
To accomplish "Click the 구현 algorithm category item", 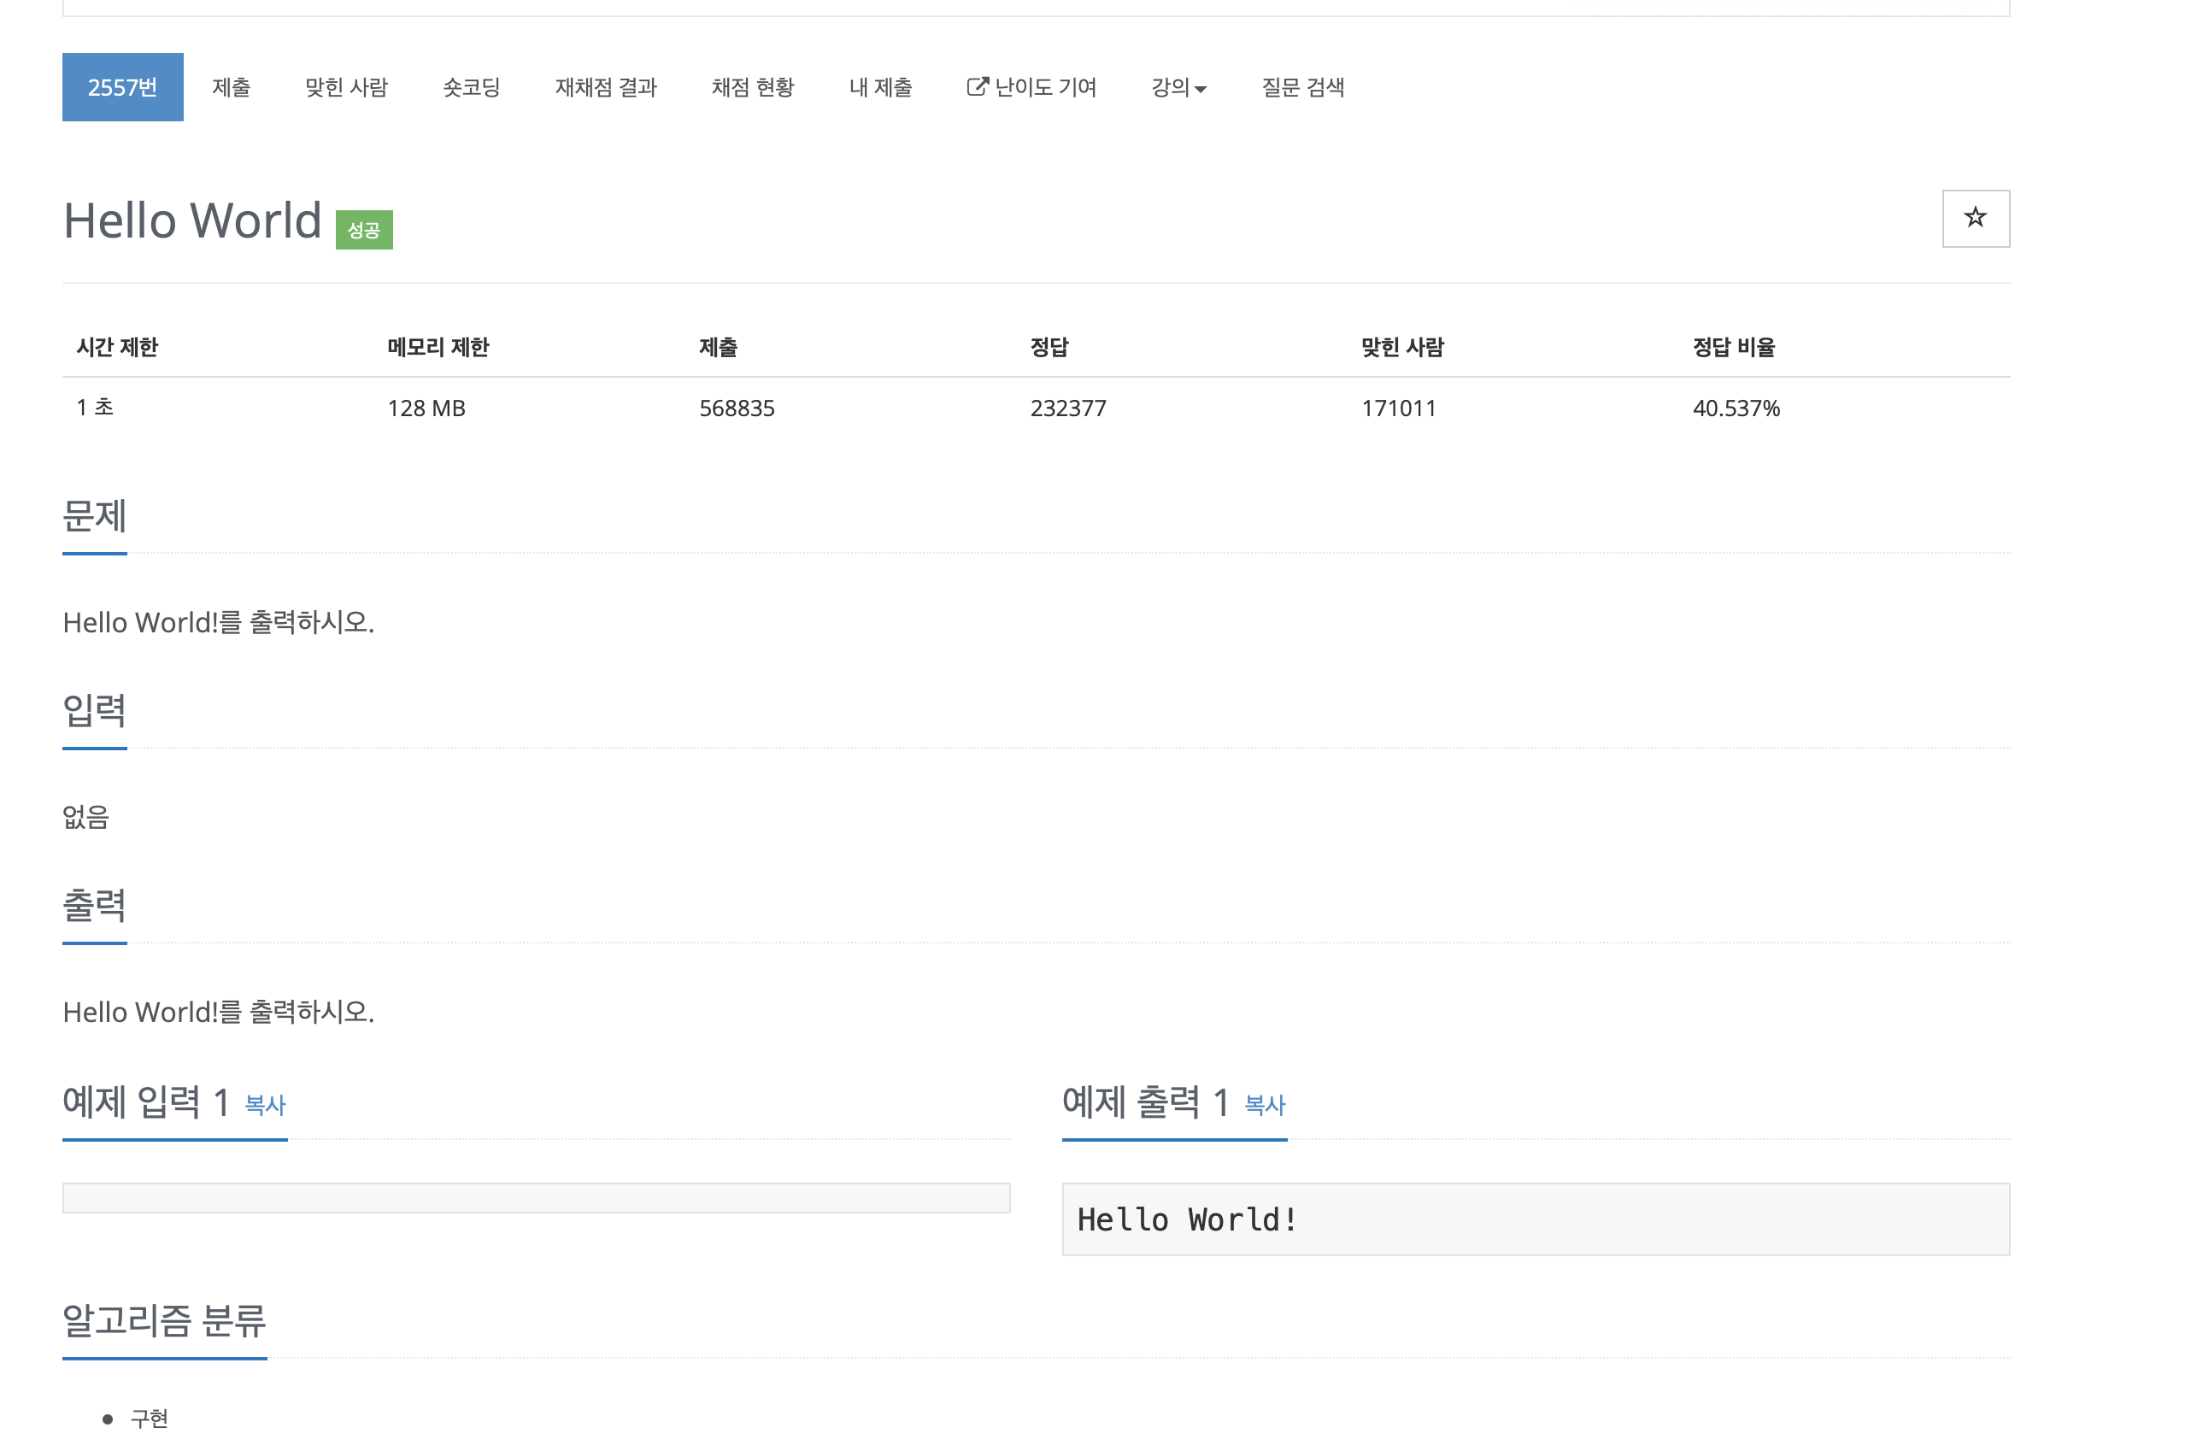I will 149,1418.
